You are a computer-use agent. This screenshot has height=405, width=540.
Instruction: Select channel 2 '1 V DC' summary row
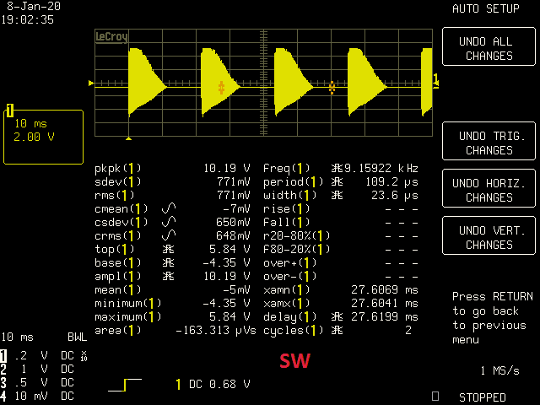[37, 370]
